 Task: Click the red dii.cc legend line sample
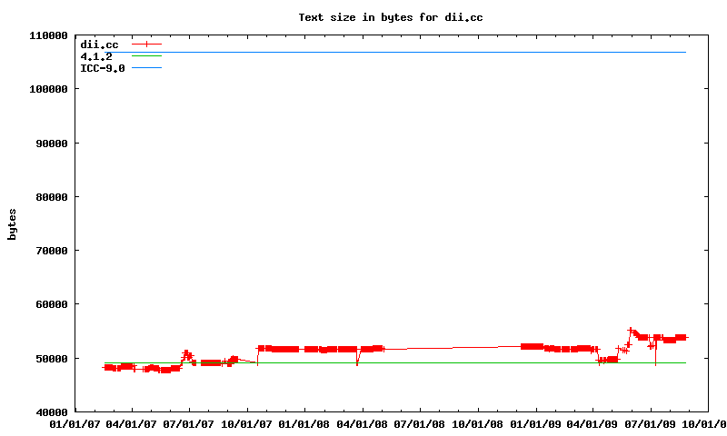click(x=146, y=44)
